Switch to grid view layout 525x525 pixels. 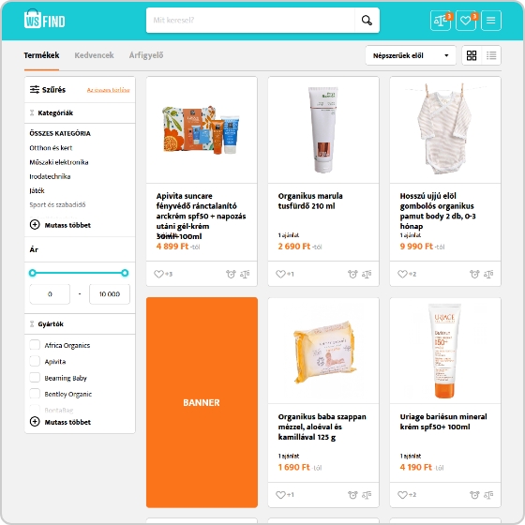point(472,55)
